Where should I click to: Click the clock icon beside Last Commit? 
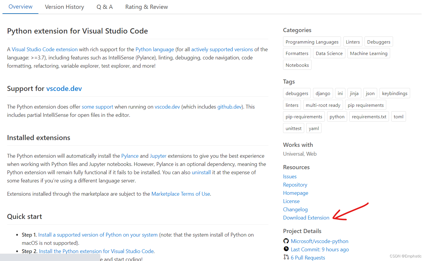point(286,249)
